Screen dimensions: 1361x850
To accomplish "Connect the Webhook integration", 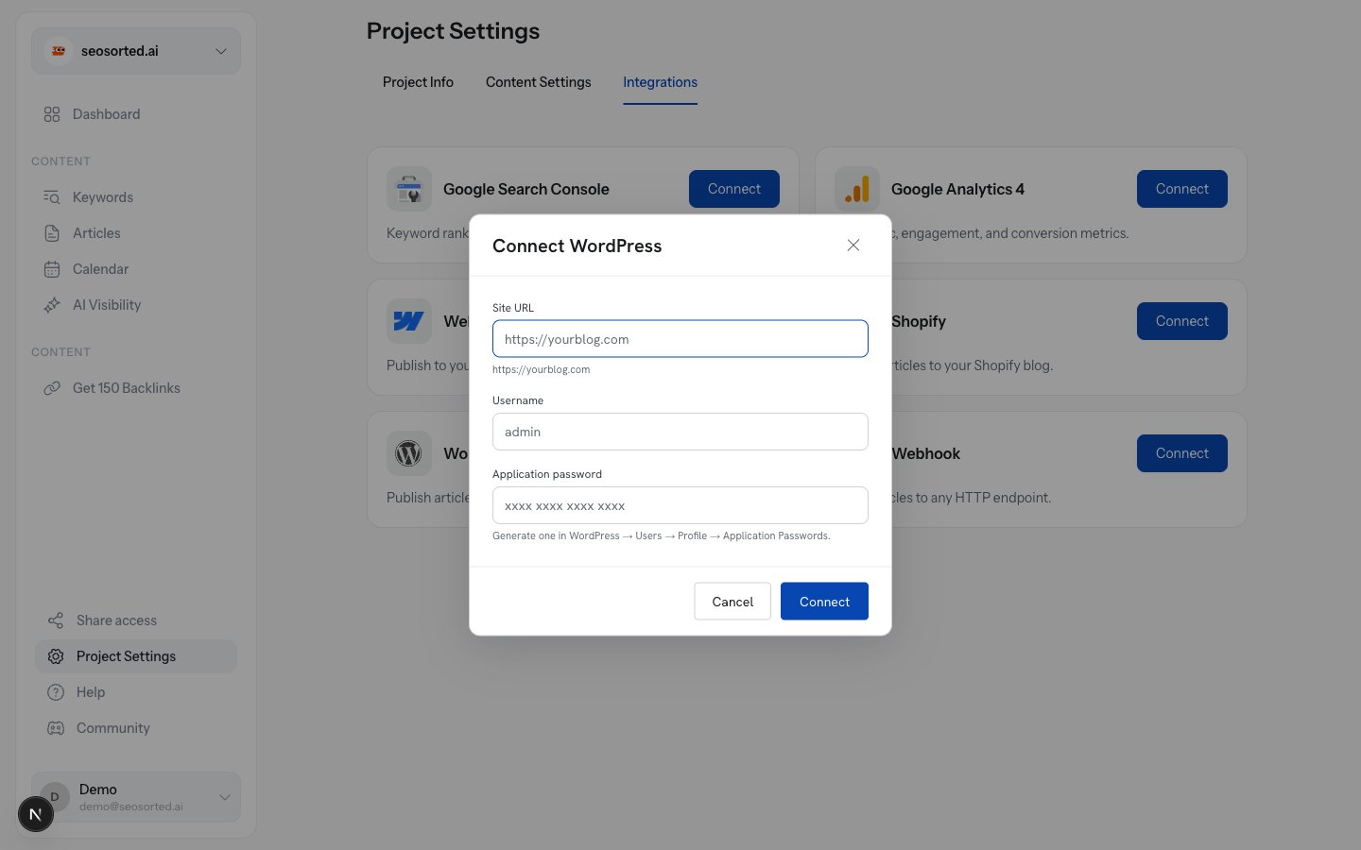I will (x=1182, y=453).
